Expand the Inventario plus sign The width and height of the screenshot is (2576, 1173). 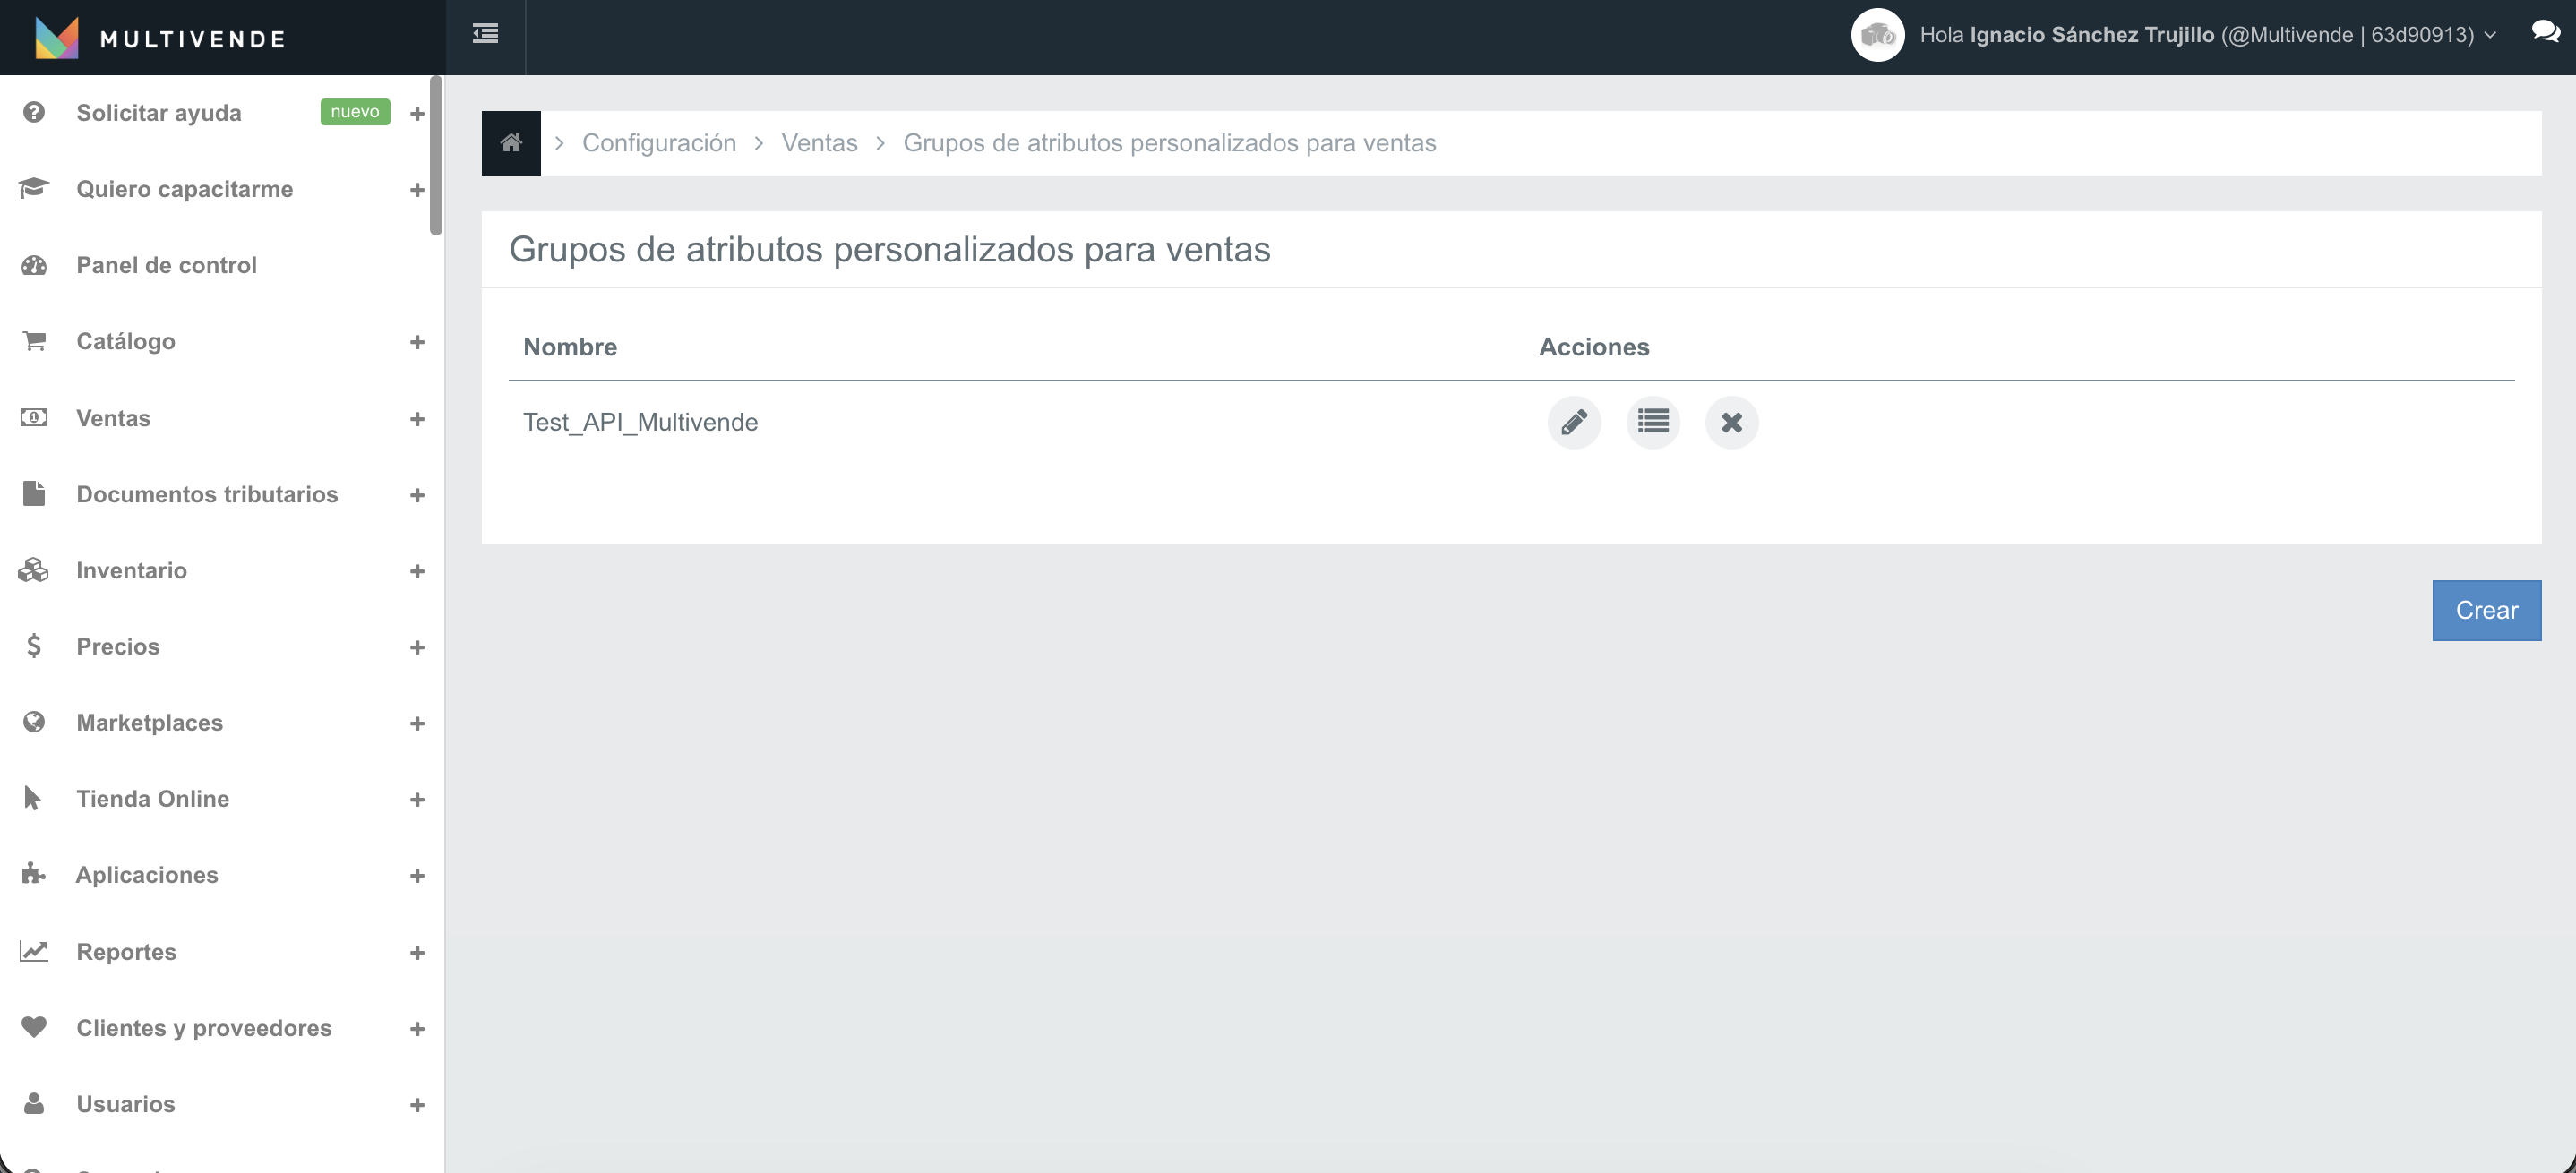[x=417, y=571]
